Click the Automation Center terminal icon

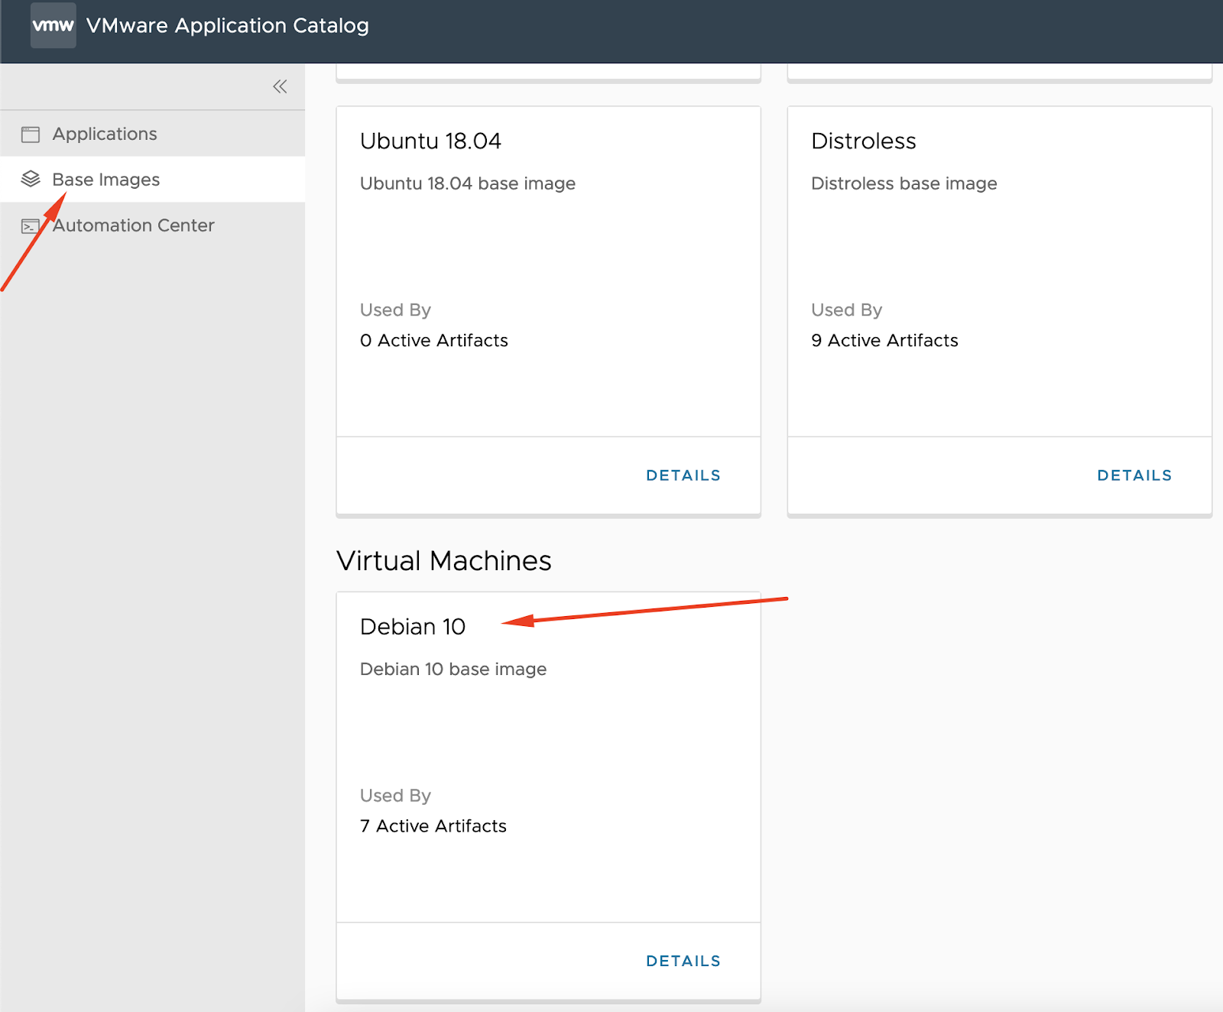(x=31, y=226)
